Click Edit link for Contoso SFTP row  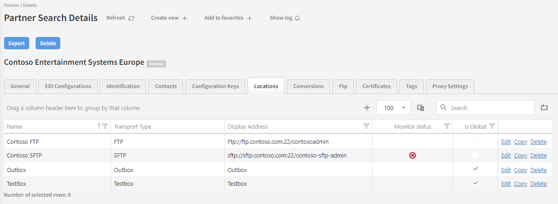506,156
